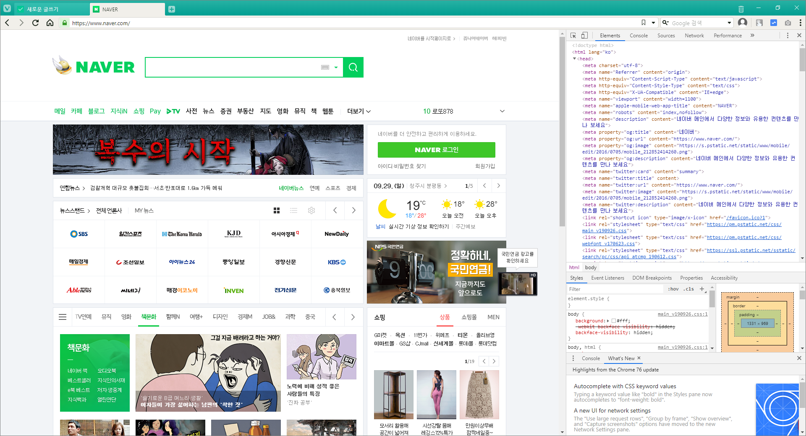The height and width of the screenshot is (436, 806).
Task: Click the page's vertical scrollbar thumb
Action: point(562,132)
